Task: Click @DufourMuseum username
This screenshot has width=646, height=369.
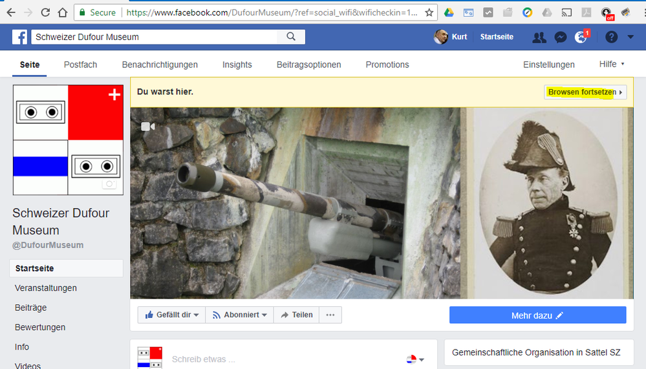Action: [48, 245]
